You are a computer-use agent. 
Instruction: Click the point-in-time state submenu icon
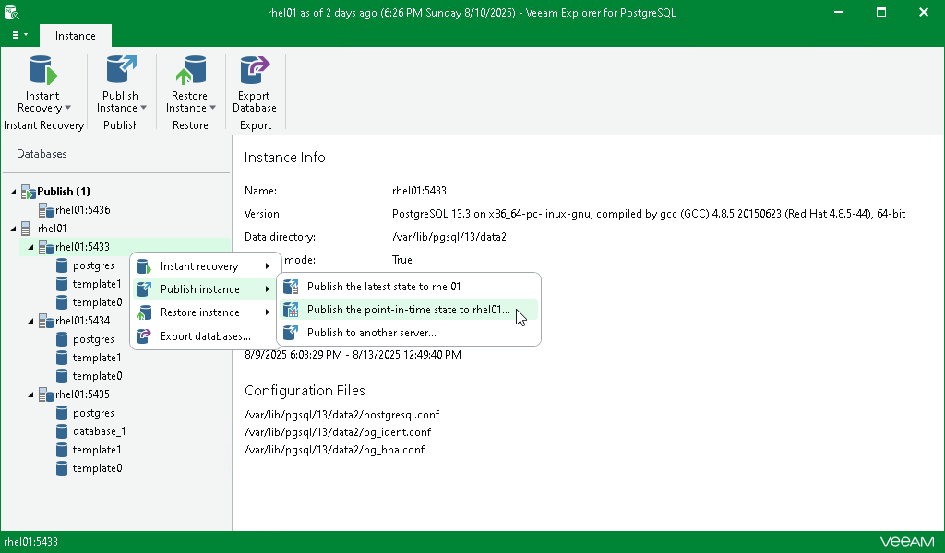click(x=291, y=310)
